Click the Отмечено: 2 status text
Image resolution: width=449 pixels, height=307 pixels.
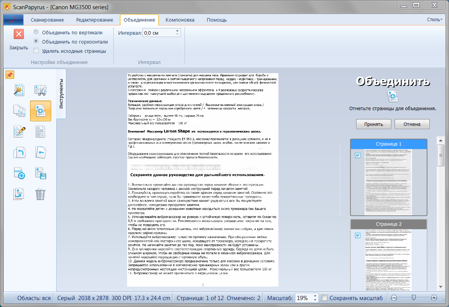tap(243, 298)
